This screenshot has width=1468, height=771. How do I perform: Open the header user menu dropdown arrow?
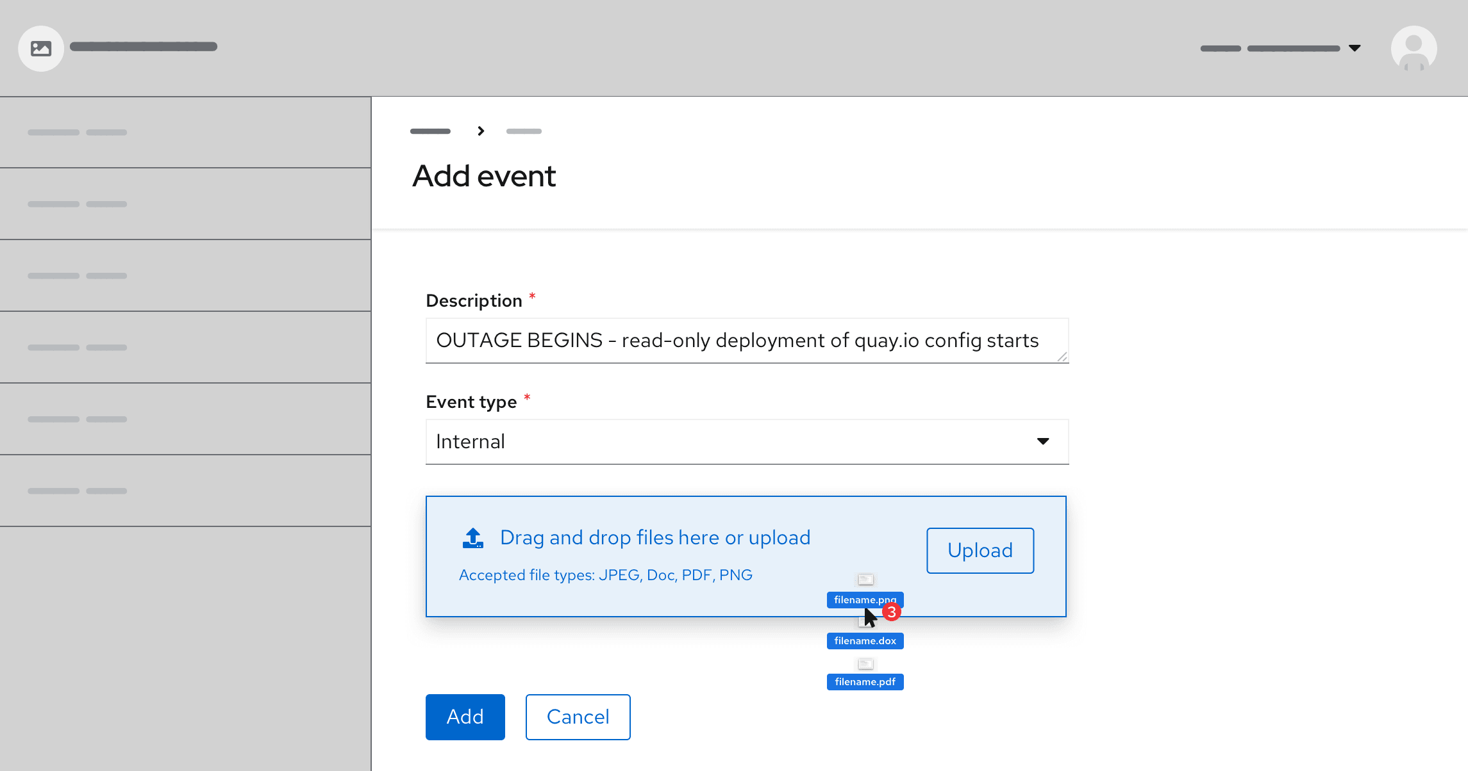coord(1355,49)
